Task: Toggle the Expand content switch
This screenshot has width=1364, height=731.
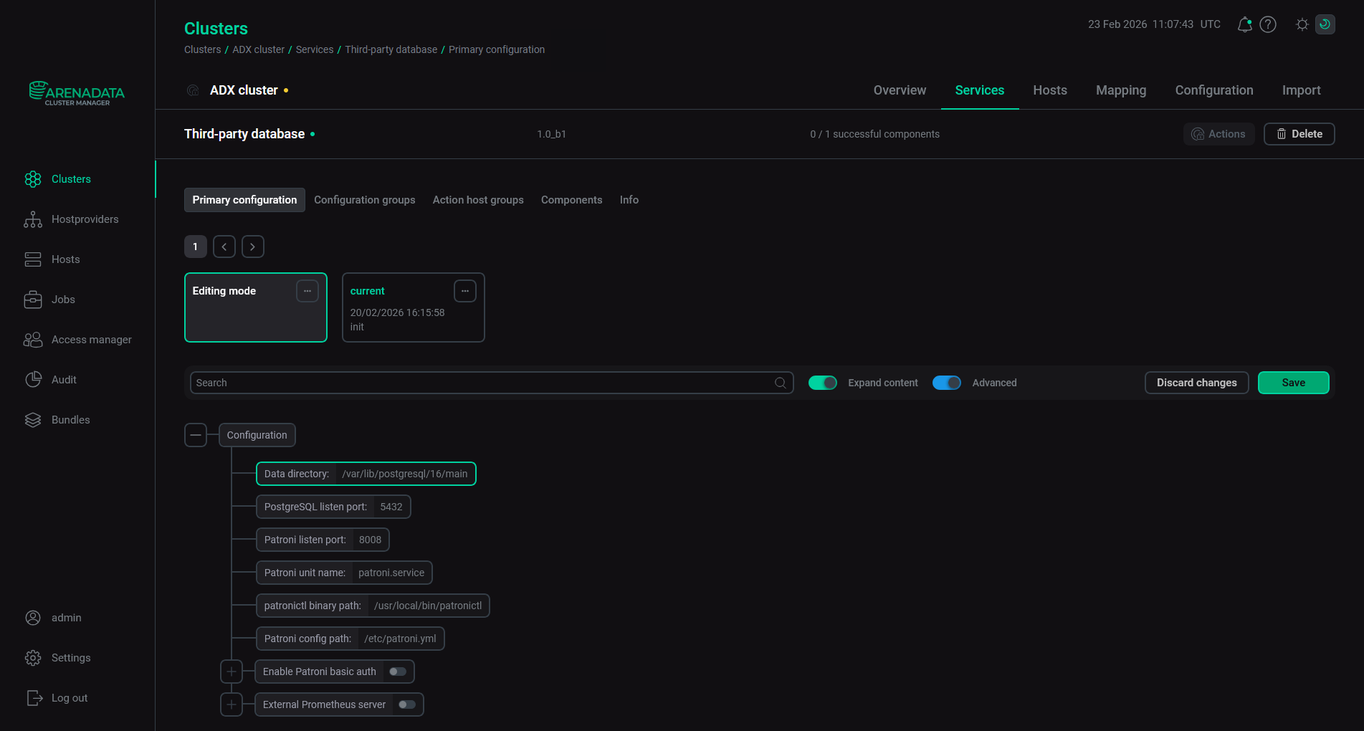Action: [823, 383]
